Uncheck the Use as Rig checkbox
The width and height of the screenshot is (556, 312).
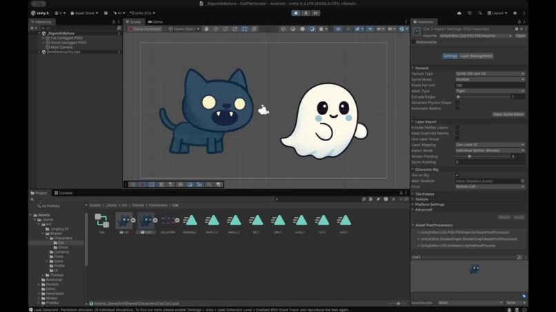pos(457,175)
